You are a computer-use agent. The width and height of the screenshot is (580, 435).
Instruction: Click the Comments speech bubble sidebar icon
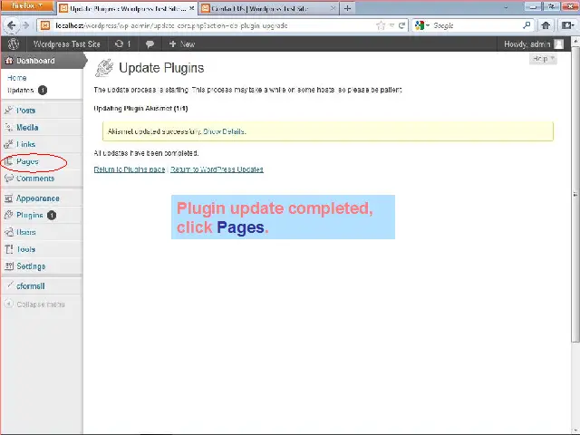[x=8, y=179]
